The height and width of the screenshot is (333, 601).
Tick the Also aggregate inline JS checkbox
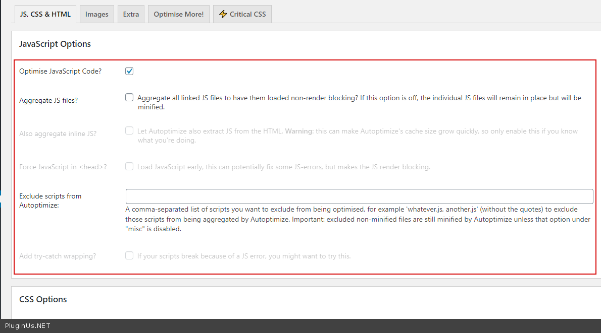[x=129, y=131]
